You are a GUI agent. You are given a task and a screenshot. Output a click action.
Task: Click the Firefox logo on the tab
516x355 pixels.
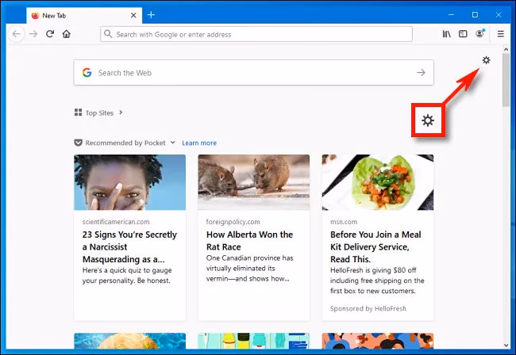point(35,15)
